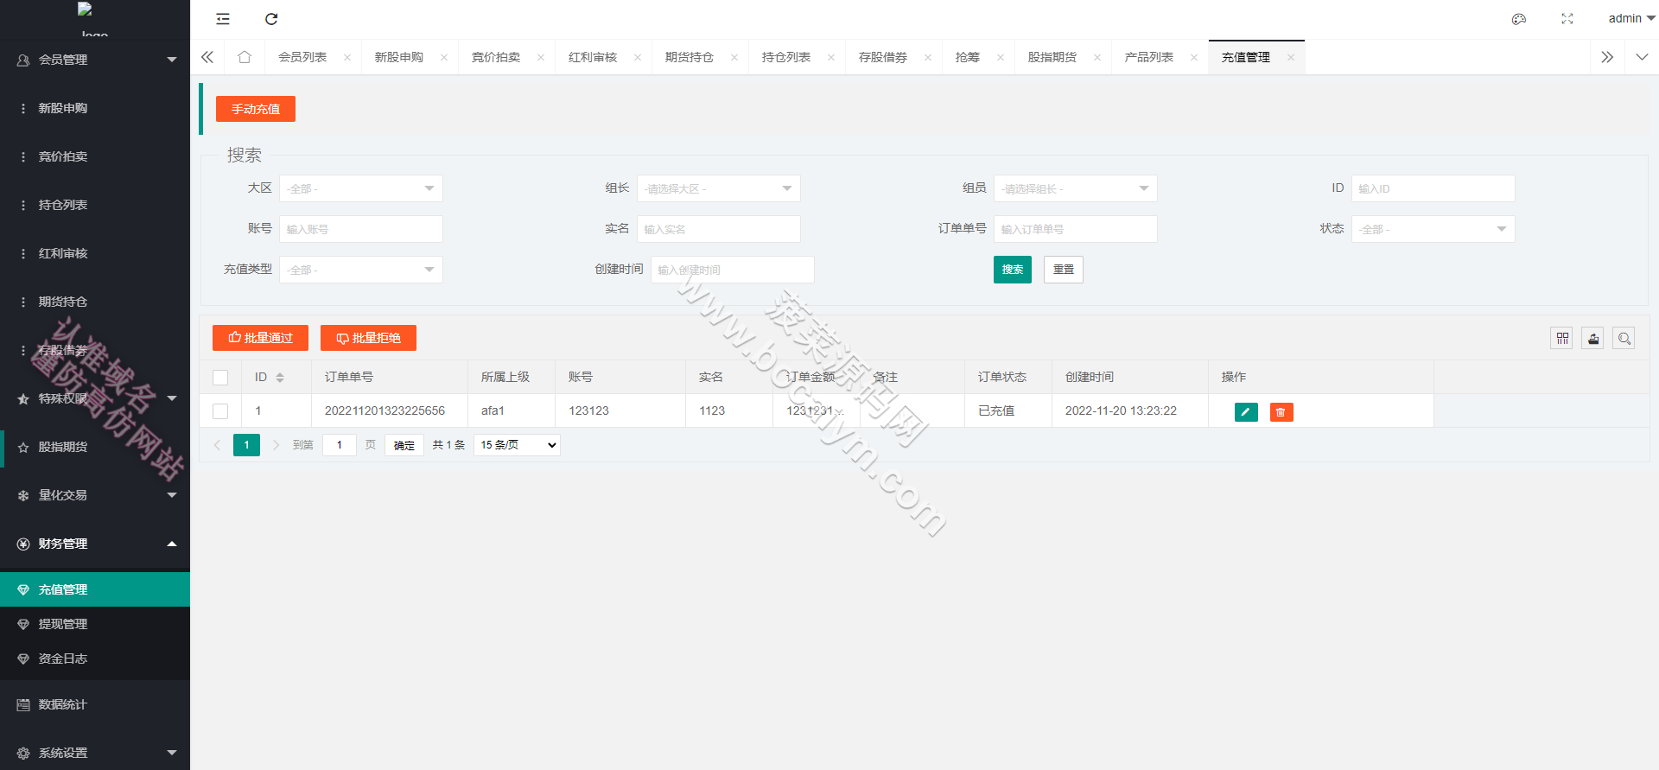Open the tab options chevron dropdown

1642,57
